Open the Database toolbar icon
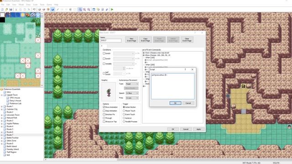Image resolution: width=292 pixels, height=164 pixels. point(94,9)
